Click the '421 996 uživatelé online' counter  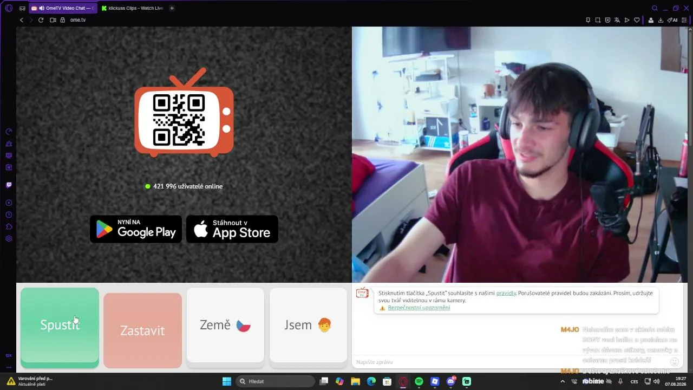coord(184,186)
